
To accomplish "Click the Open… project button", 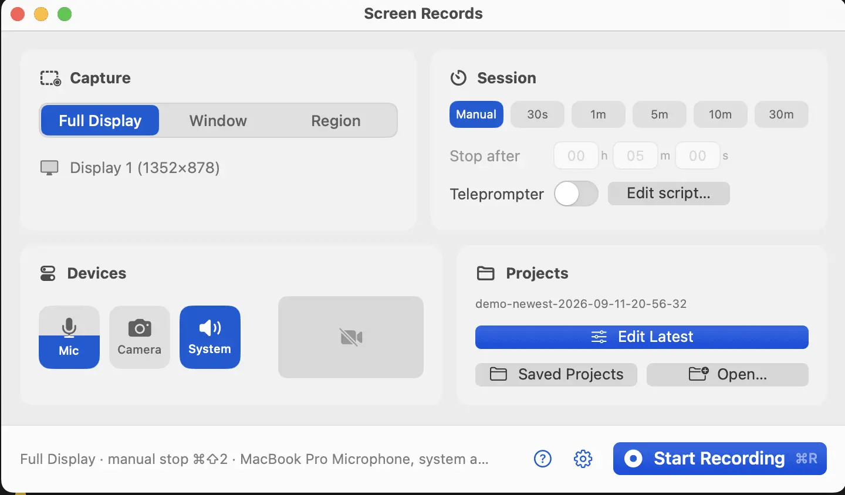I will 728,375.
